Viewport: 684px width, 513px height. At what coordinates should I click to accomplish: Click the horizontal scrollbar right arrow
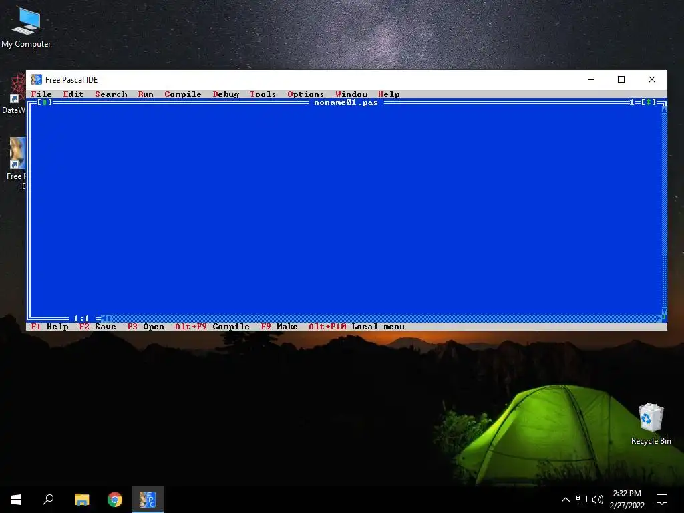[659, 319]
